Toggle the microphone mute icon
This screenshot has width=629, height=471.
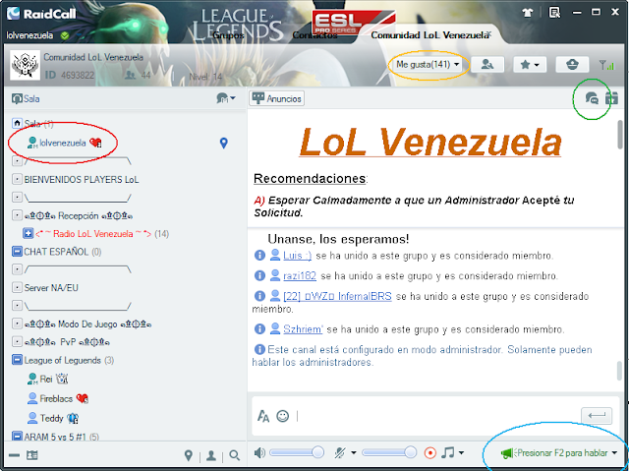pos(340,453)
